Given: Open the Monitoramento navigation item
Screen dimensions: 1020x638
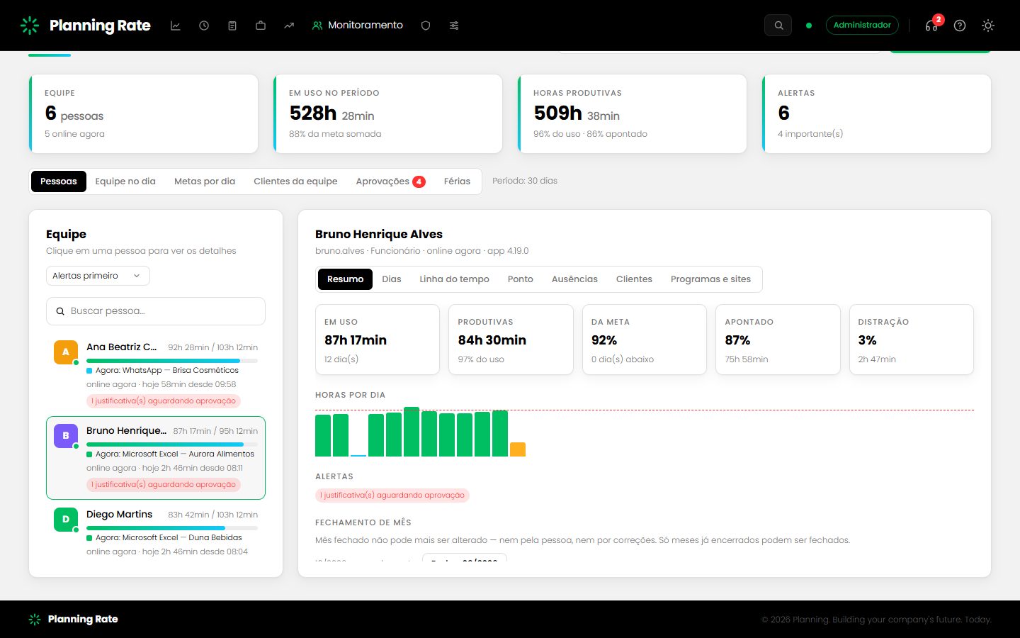Looking at the screenshot, I should coord(358,26).
